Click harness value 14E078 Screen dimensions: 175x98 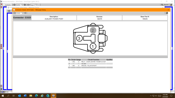[x=100, y=19]
